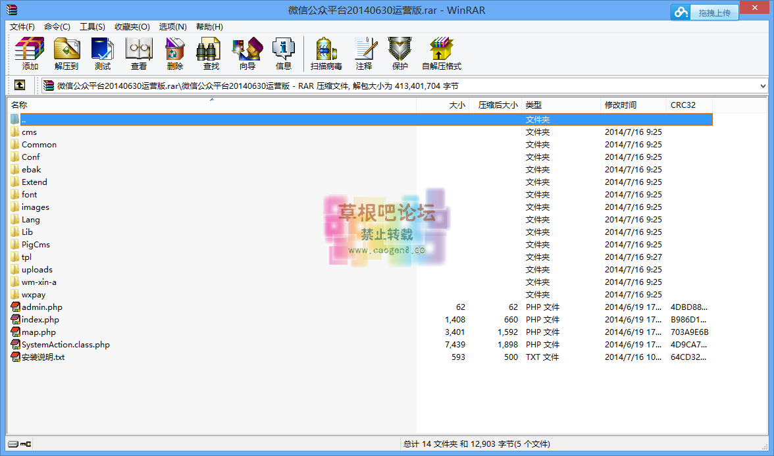This screenshot has width=774, height=456.
Task: Open the 查找 (Find) binoculars tool
Action: point(211,53)
